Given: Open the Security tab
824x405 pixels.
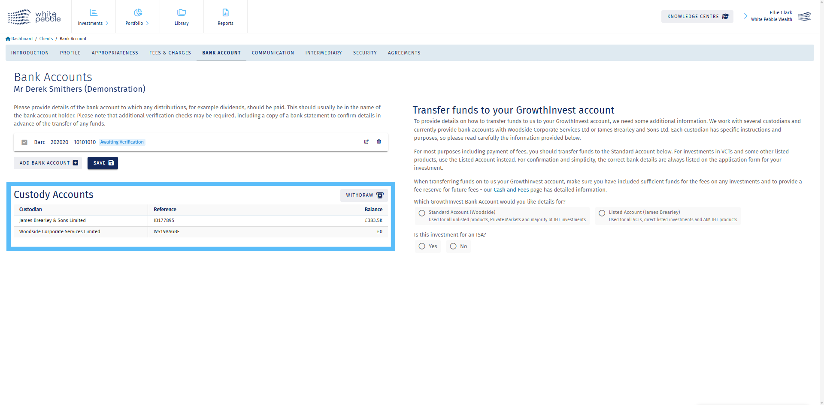Looking at the screenshot, I should [365, 53].
